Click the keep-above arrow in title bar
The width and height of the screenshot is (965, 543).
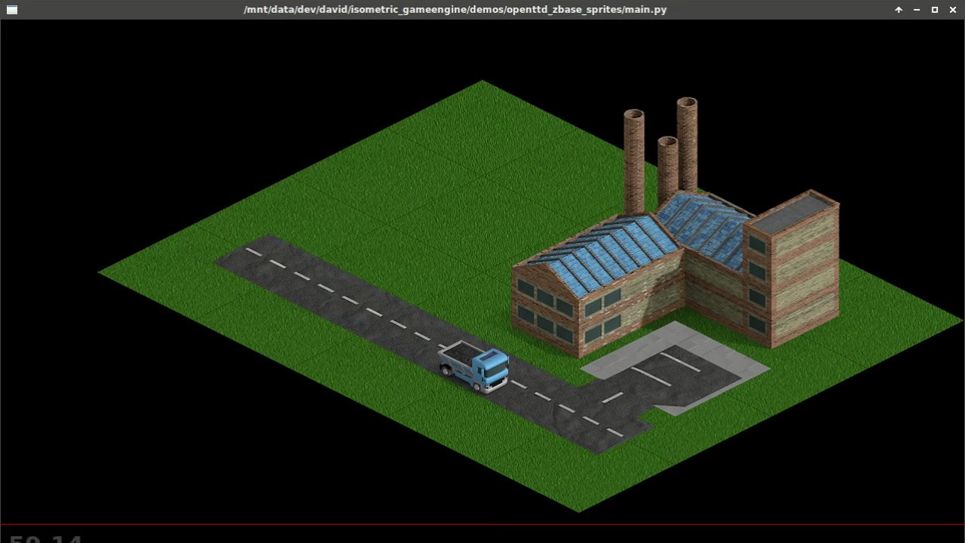tap(899, 10)
